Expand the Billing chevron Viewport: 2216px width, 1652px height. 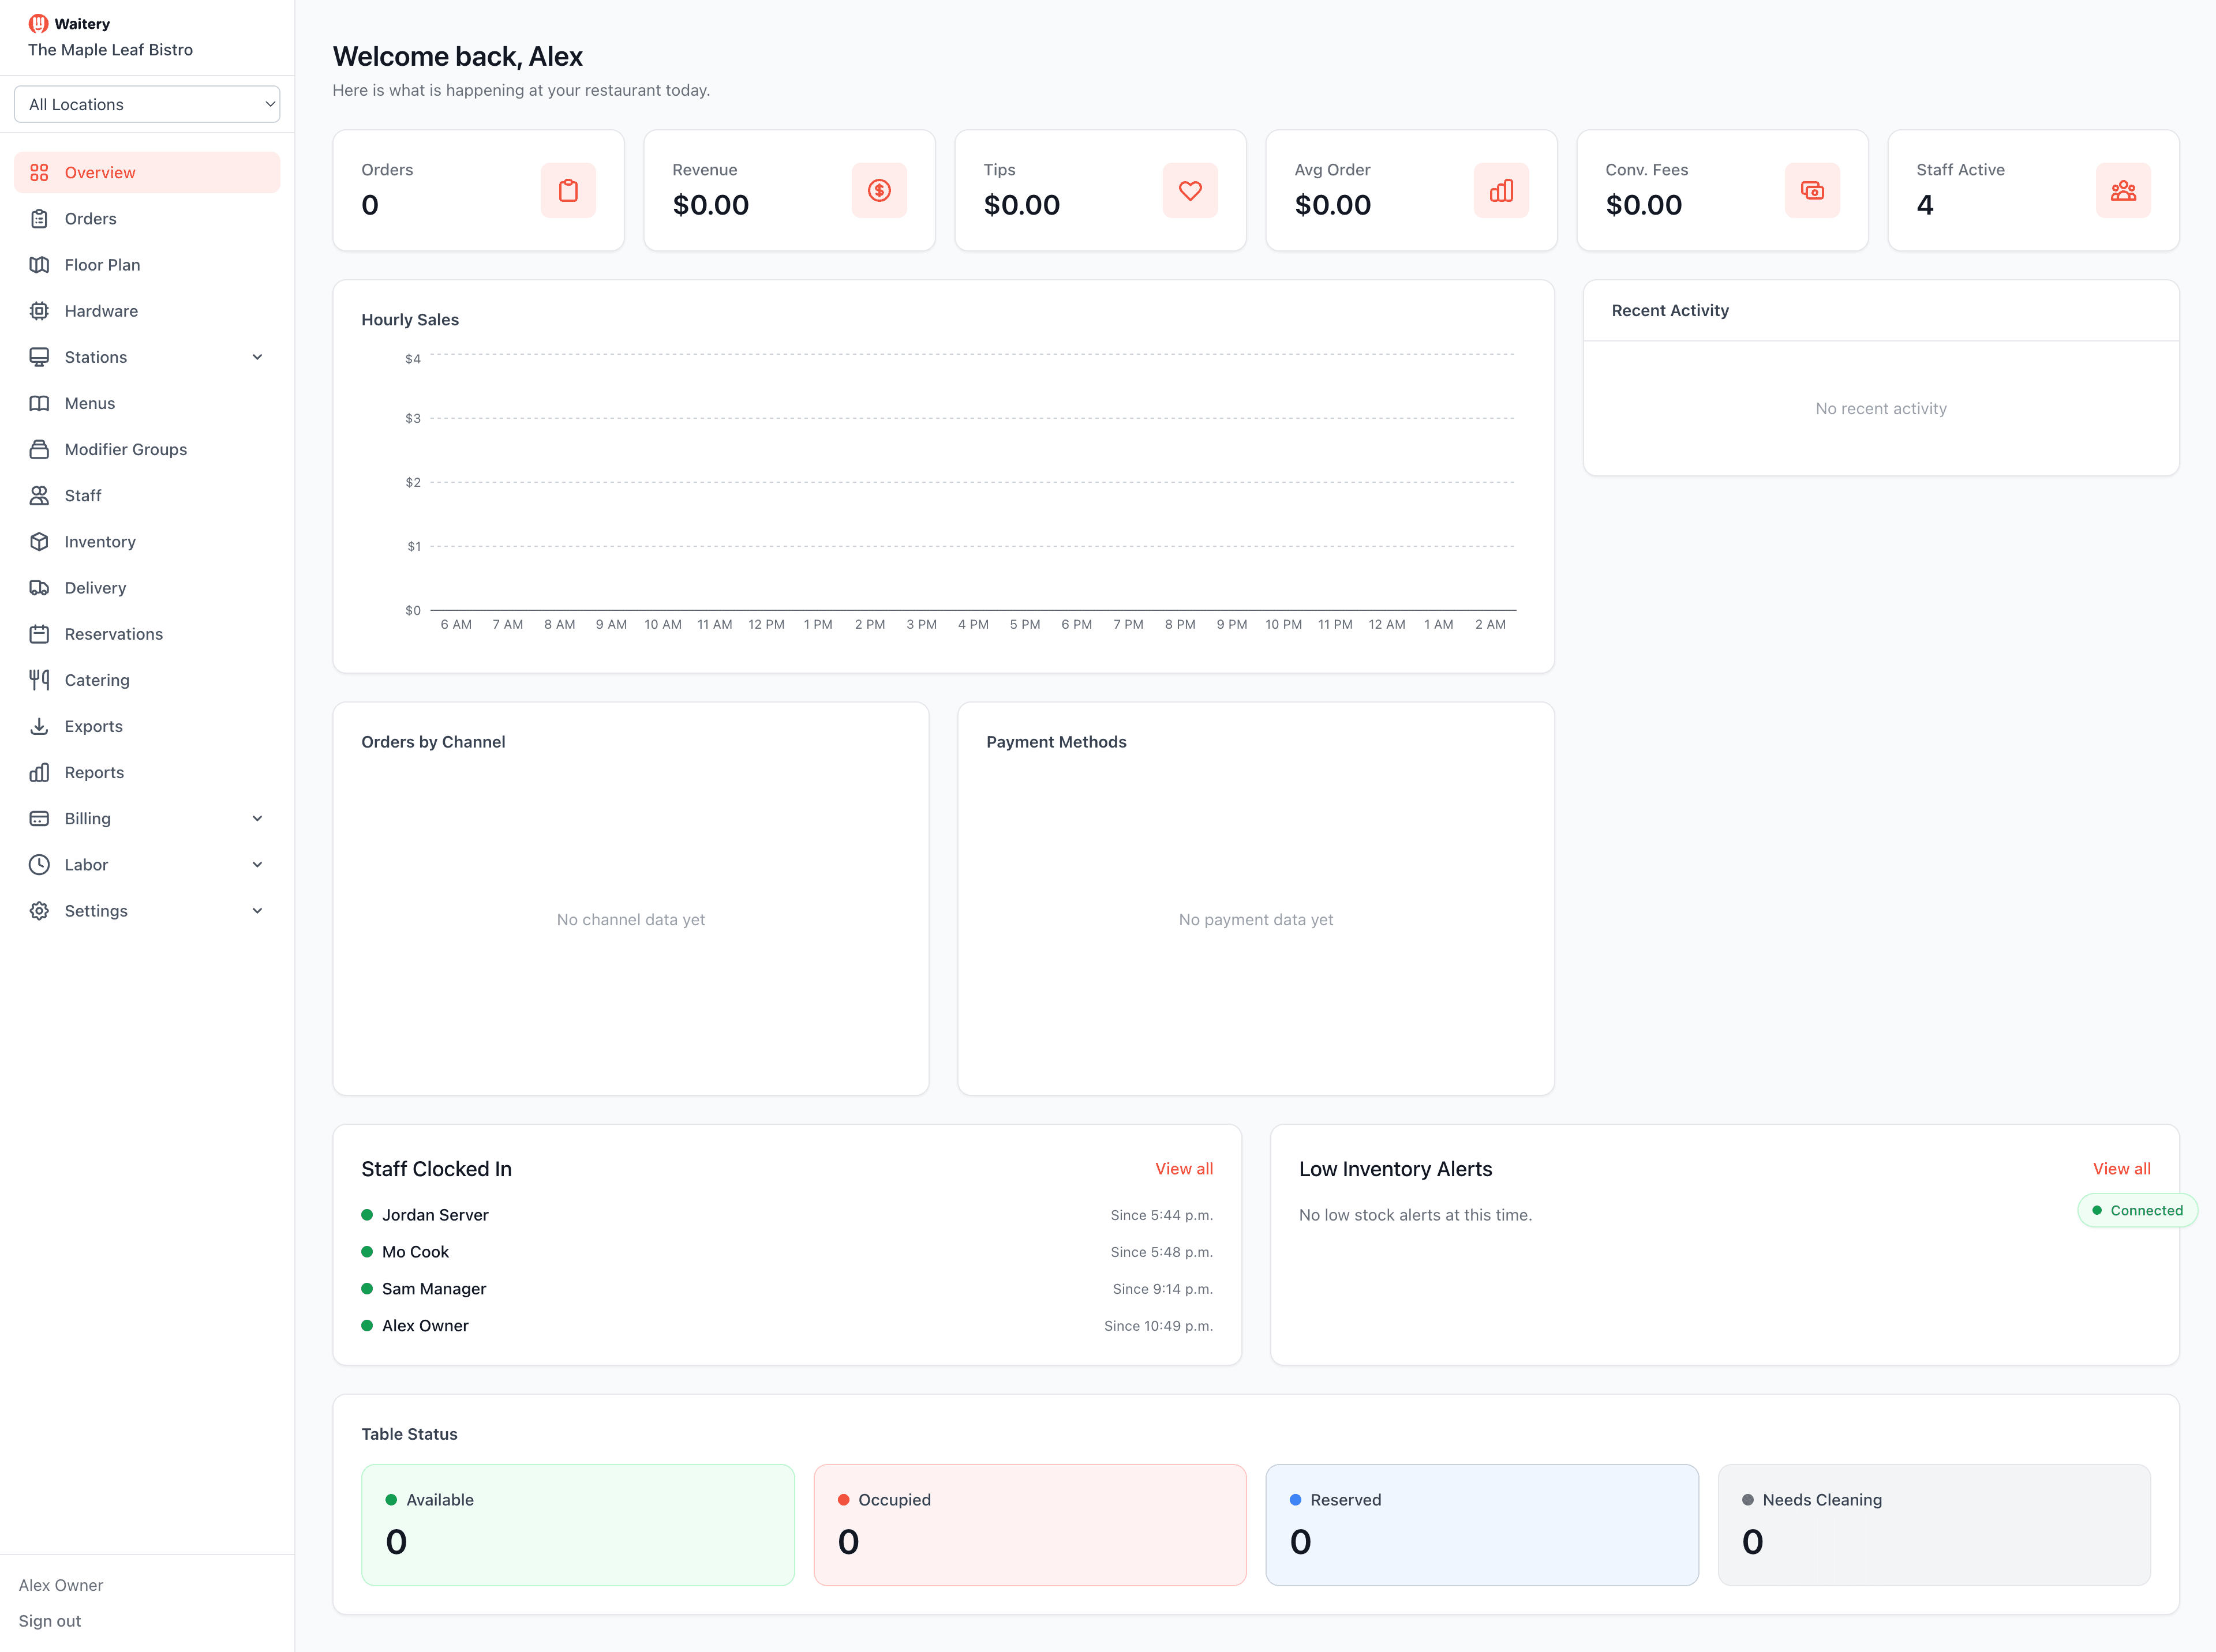[257, 818]
